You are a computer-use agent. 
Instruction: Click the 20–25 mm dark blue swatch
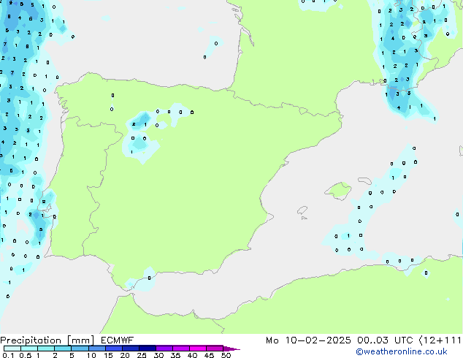click(130, 349)
